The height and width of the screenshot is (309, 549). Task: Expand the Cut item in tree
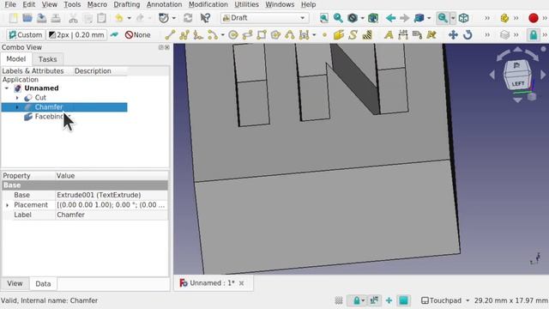coord(17,98)
